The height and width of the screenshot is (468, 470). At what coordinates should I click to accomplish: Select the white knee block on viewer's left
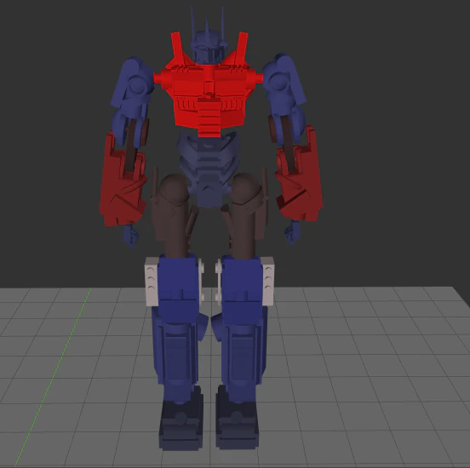tap(152, 282)
